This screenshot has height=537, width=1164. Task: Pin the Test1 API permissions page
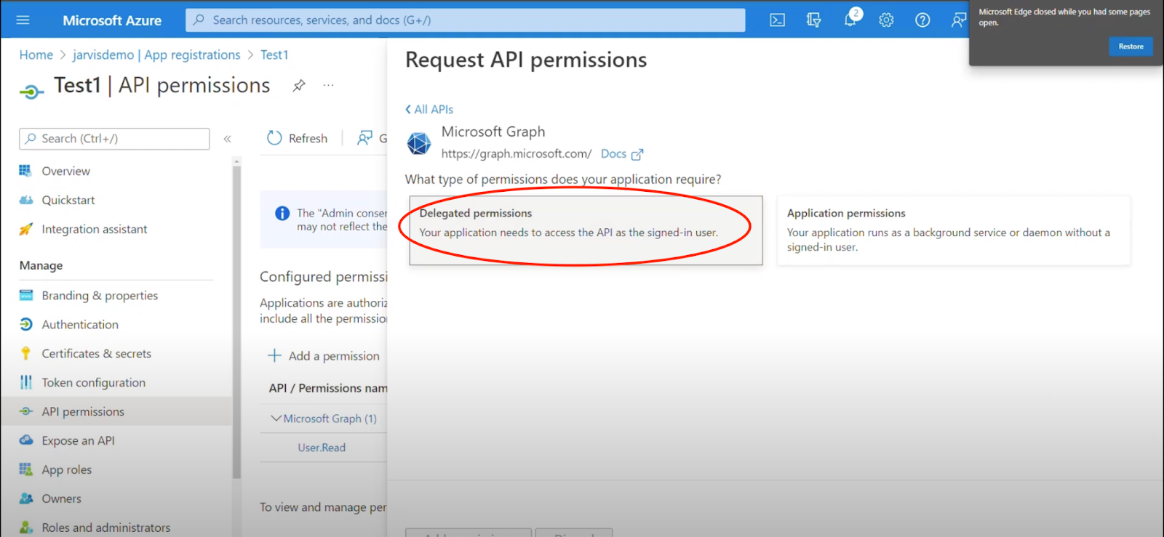(298, 86)
